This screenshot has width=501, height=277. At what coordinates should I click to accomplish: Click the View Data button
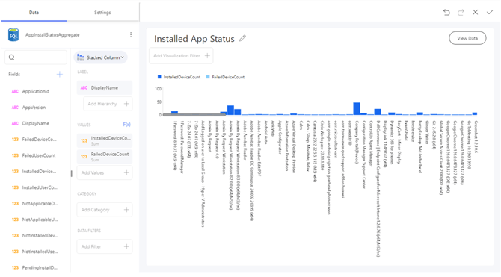point(467,38)
